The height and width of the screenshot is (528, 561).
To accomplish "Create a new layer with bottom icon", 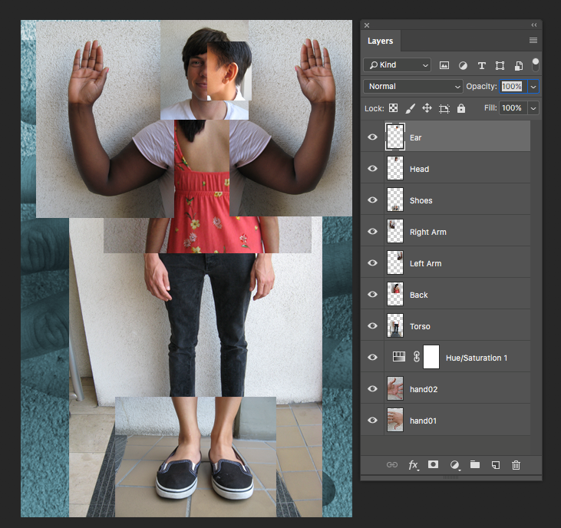I will [496, 465].
